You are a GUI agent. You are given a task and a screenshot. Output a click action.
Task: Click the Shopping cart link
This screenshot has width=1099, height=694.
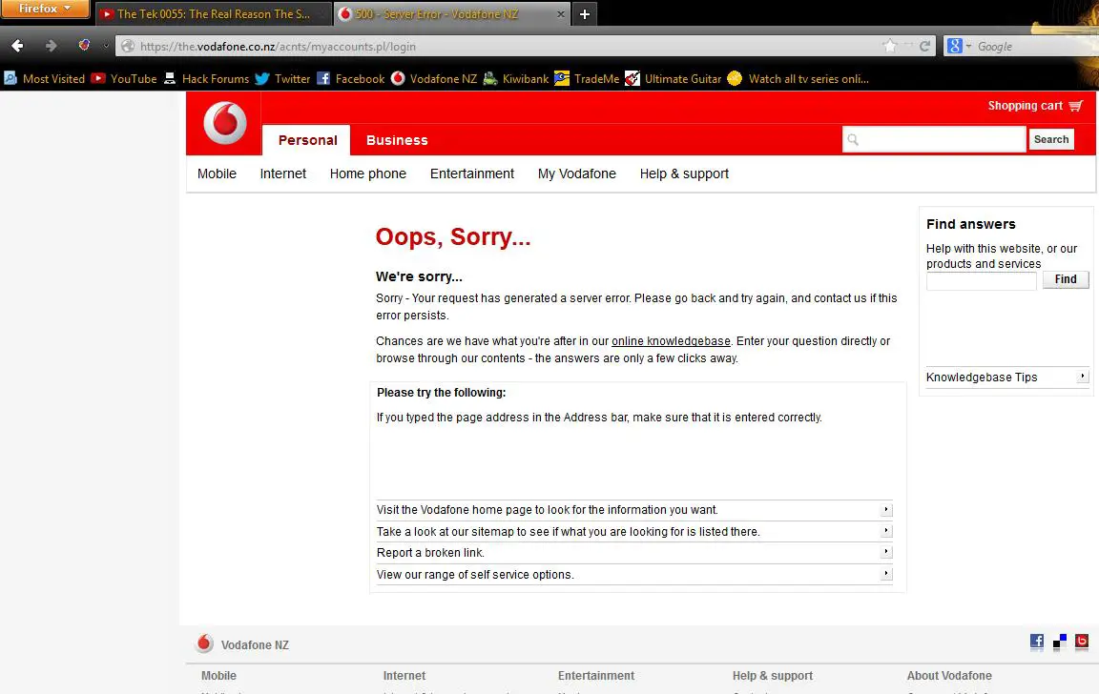pyautogui.click(x=1025, y=106)
